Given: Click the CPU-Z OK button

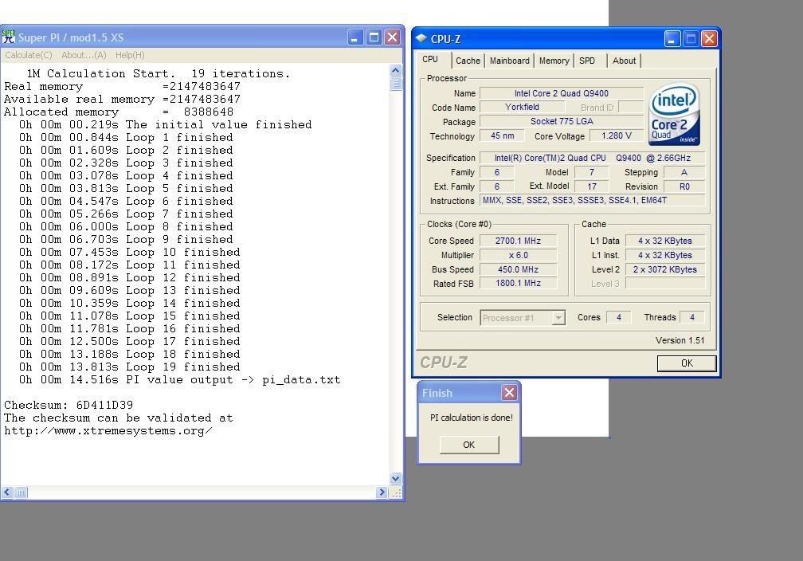Looking at the screenshot, I should tap(687, 363).
